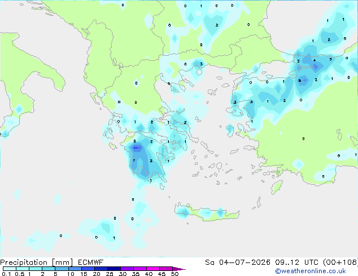This screenshot has height=276, width=358.
Task: Select legend swatch between 1 and 2
Action: (x=36, y=269)
